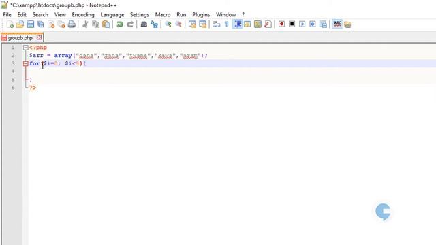The width and height of the screenshot is (436, 245).
Task: Paste with the clipboard icon
Action: click(106, 24)
